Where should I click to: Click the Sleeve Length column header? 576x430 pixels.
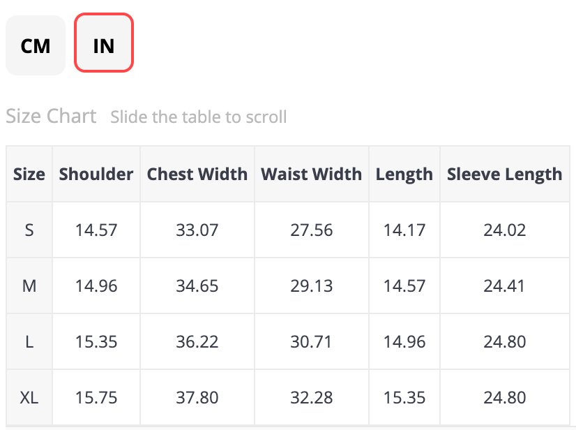pyautogui.click(x=505, y=175)
